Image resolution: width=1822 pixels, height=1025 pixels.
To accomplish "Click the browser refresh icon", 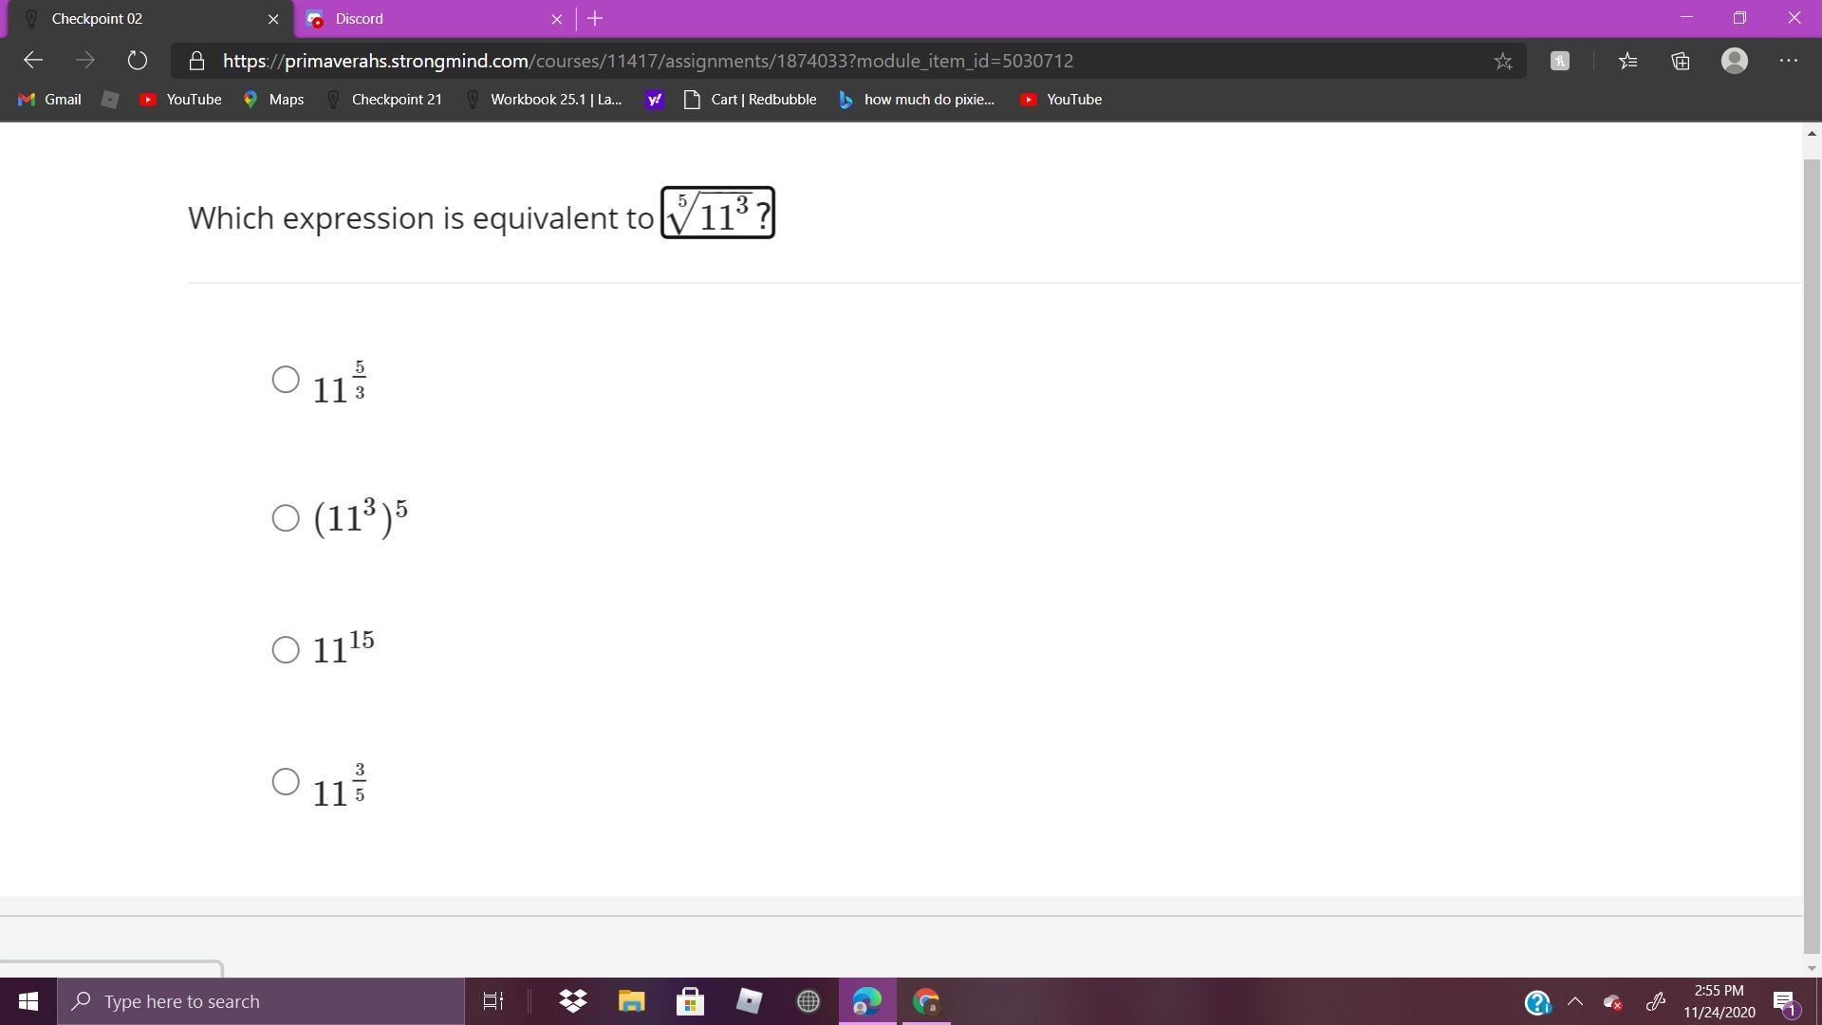I will point(138,61).
